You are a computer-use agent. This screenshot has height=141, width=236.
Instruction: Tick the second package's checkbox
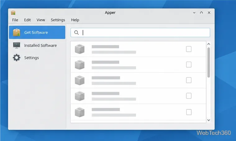(x=189, y=64)
